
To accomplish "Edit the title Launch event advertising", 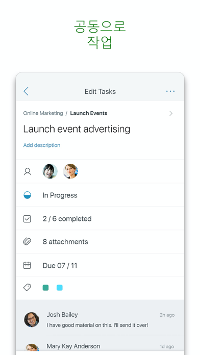I will click(x=77, y=129).
